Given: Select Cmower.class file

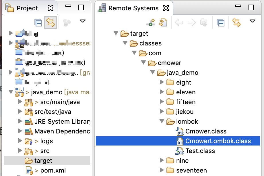Looking at the screenshot, I should [206, 131].
